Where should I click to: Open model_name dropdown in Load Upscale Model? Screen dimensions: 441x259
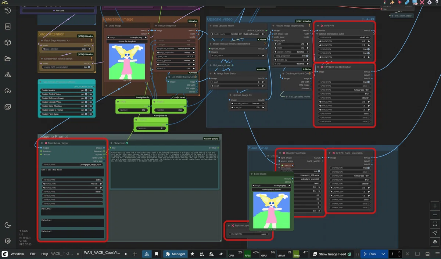[237, 33]
